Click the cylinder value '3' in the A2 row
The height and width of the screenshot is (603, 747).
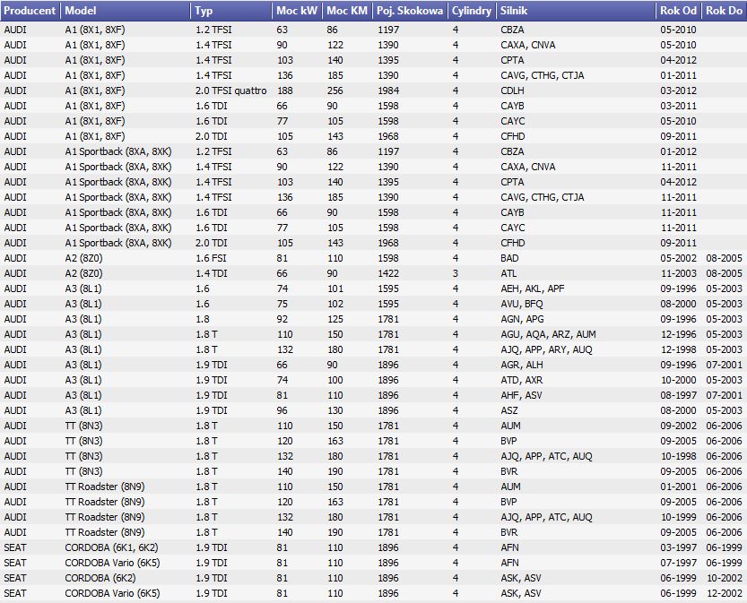coord(456,273)
